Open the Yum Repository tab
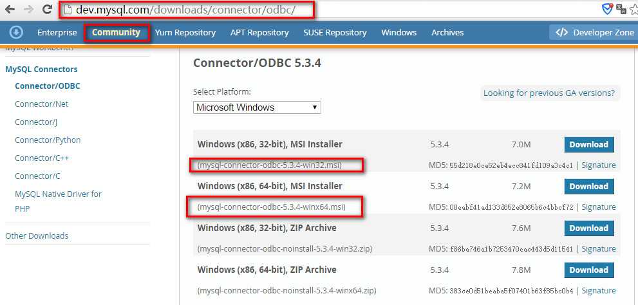638x305 pixels. pyautogui.click(x=185, y=33)
